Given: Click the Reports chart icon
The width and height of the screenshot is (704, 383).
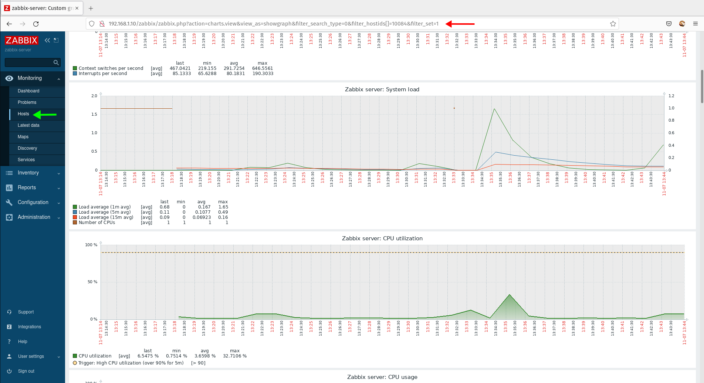Looking at the screenshot, I should coord(9,188).
